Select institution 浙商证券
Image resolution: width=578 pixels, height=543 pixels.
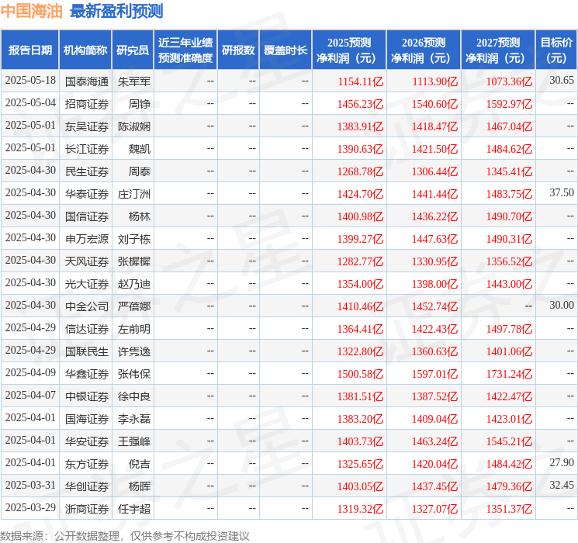coord(87,509)
